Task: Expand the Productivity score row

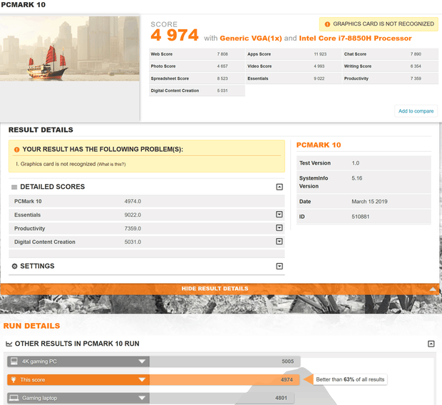Action: 279,228
